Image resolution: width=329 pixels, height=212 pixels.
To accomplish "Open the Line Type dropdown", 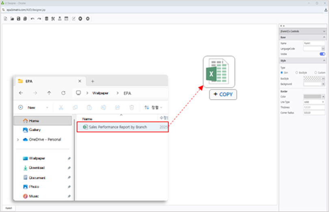I will (x=314, y=102).
